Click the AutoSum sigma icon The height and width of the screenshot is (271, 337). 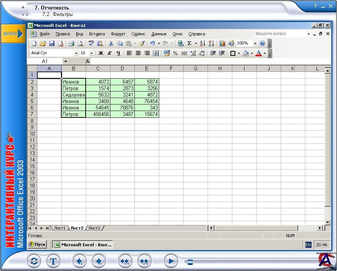[x=189, y=44]
